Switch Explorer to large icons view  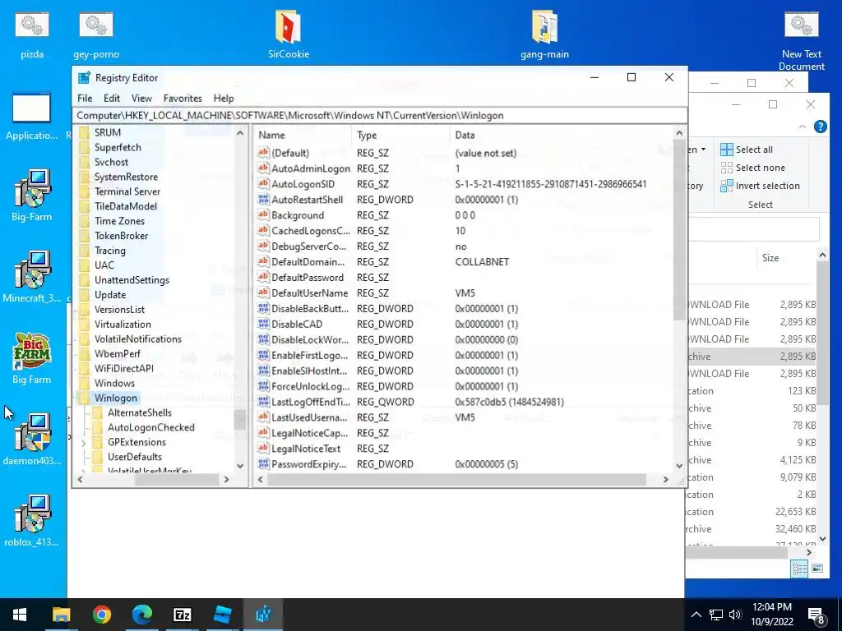(x=817, y=569)
